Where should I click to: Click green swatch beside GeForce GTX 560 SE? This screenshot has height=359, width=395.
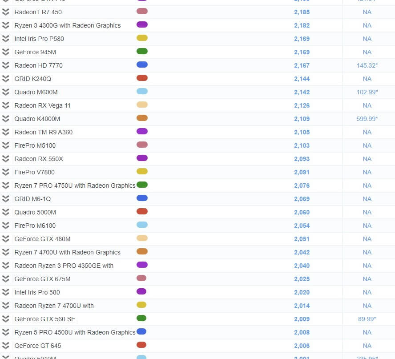[x=141, y=319]
